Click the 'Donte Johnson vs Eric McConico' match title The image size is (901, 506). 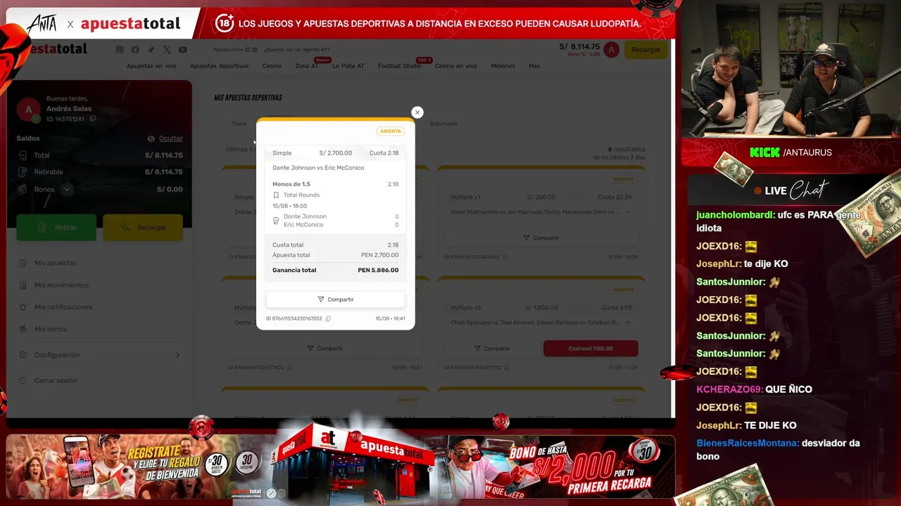pos(318,168)
